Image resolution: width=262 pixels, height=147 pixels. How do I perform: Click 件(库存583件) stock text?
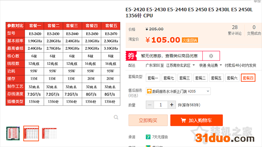tap(189, 105)
